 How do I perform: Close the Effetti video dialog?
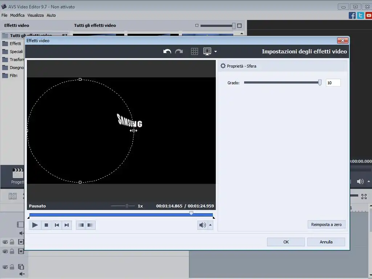click(343, 41)
